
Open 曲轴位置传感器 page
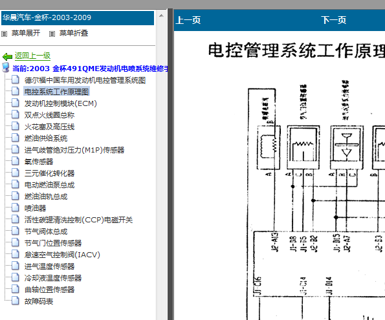click(x=49, y=290)
